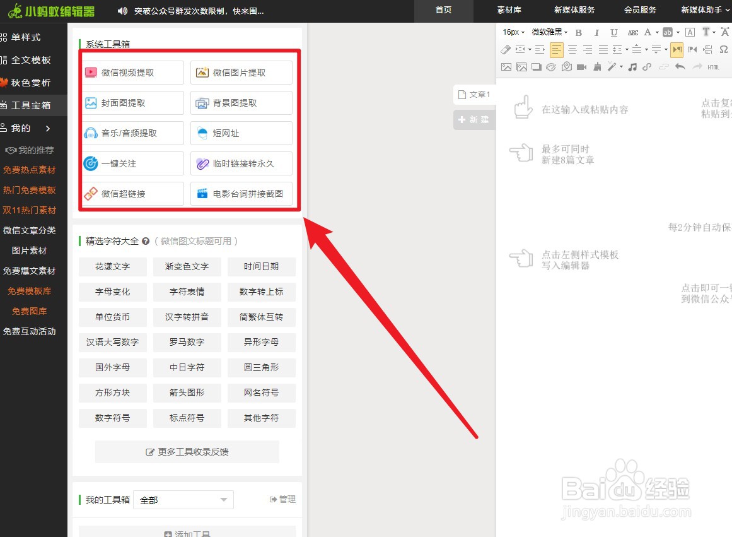The width and height of the screenshot is (732, 537).
Task: Open the 封面图提取 tool
Action: coord(133,103)
